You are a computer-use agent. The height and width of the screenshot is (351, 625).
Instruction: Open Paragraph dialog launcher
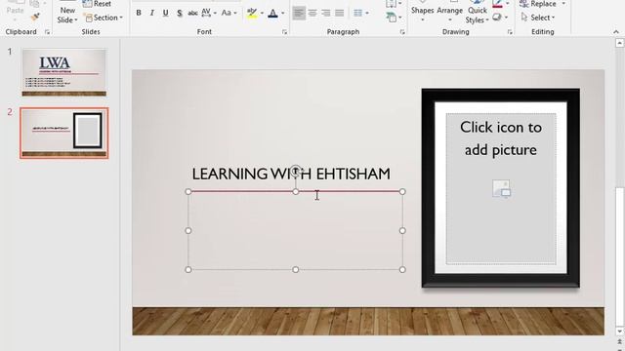[402, 32]
